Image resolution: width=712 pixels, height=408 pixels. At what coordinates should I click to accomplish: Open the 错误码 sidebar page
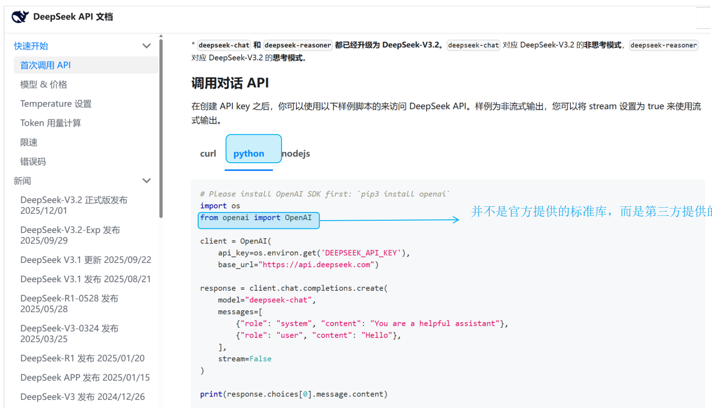click(33, 161)
